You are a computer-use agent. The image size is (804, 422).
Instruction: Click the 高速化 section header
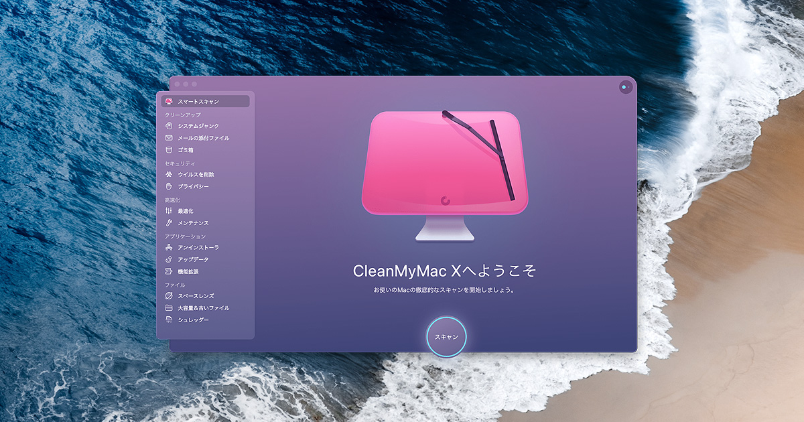pos(172,200)
